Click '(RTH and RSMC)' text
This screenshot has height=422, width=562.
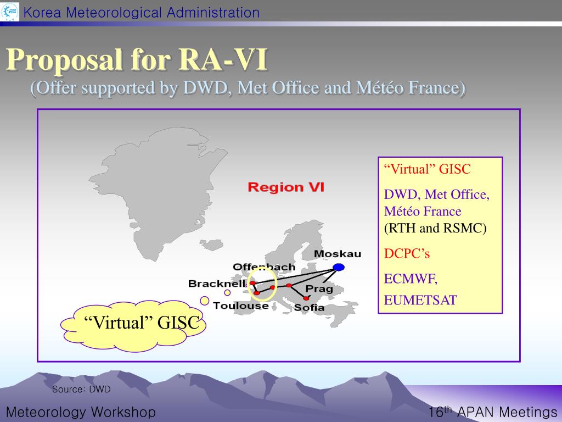[435, 228]
